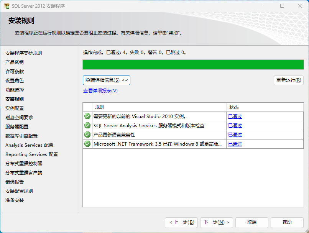Click the 状态 column header

point(265,107)
